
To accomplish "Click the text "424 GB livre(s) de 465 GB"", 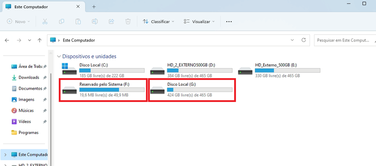I will pyautogui.click(x=190, y=95).
